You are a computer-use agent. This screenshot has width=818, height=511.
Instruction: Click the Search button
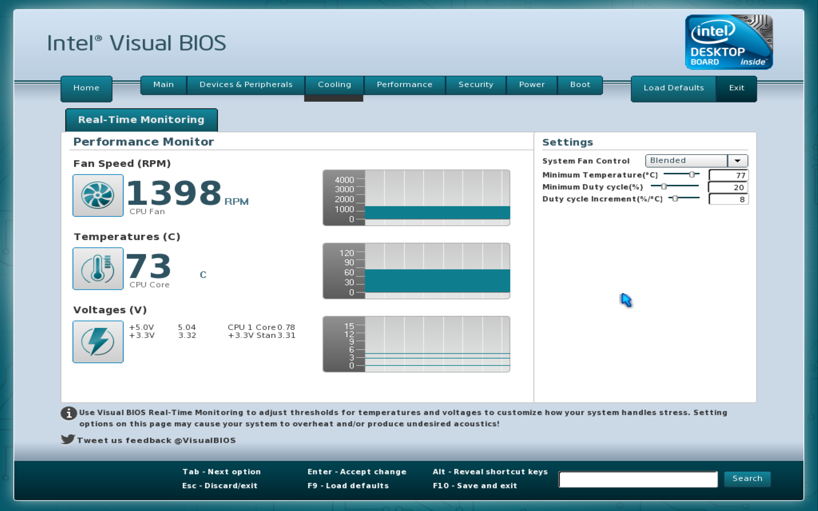click(x=747, y=479)
